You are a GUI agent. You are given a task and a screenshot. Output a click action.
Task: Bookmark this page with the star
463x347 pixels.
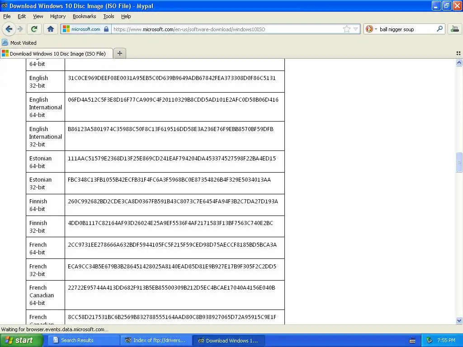pos(347,29)
